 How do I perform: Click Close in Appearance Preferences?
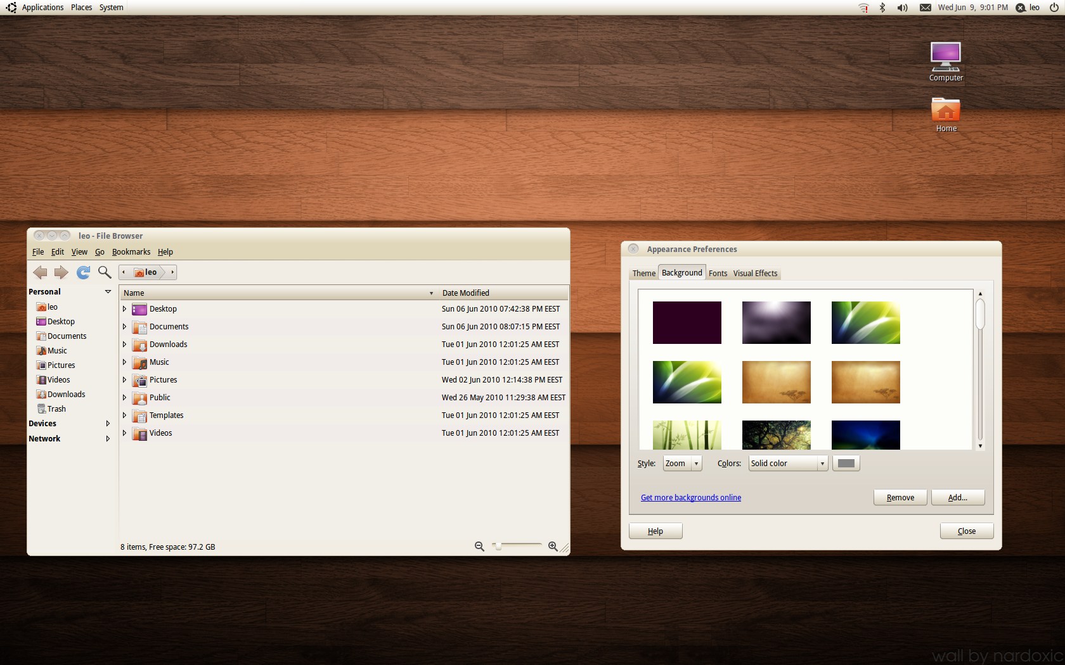967,531
